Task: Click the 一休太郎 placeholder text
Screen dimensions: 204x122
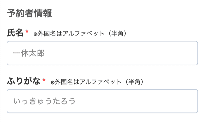Action: click(x=29, y=53)
